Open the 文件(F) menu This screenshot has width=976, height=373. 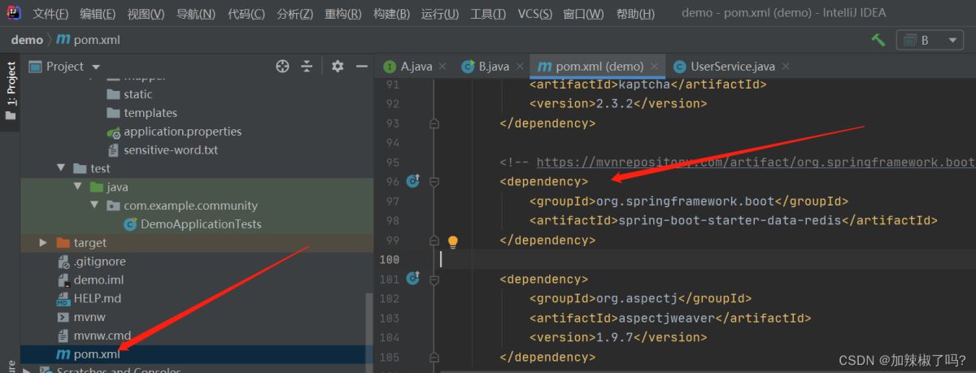point(51,13)
